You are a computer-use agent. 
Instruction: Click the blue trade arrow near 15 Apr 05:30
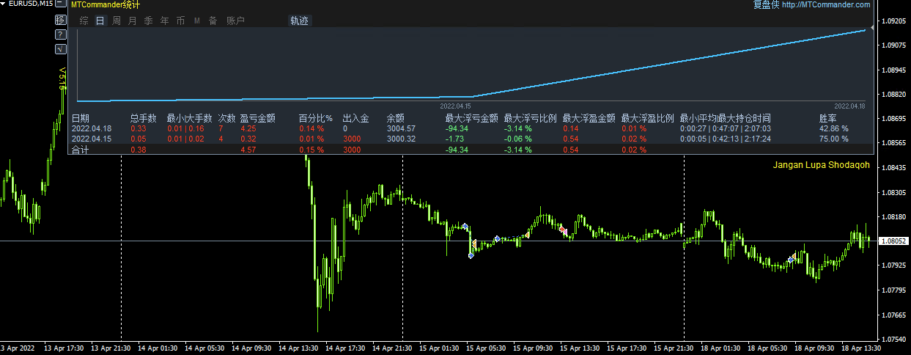click(x=497, y=238)
